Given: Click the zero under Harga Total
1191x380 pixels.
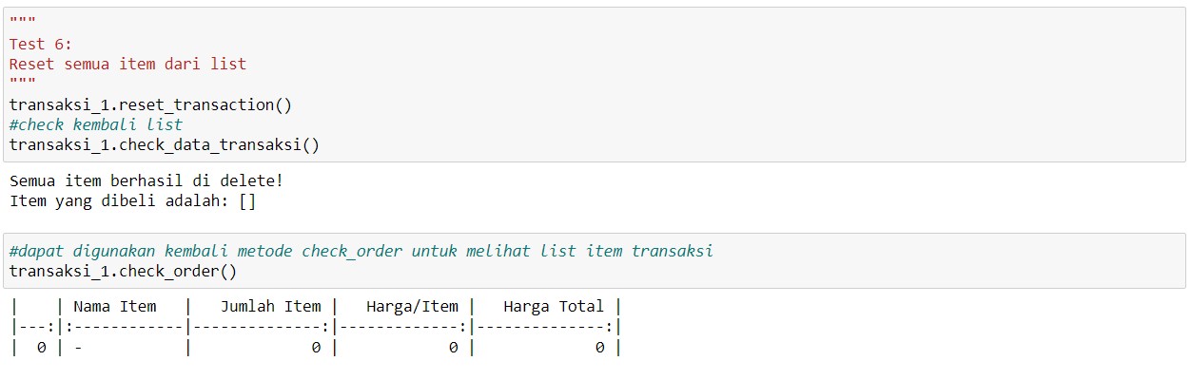Looking at the screenshot, I should (x=599, y=348).
